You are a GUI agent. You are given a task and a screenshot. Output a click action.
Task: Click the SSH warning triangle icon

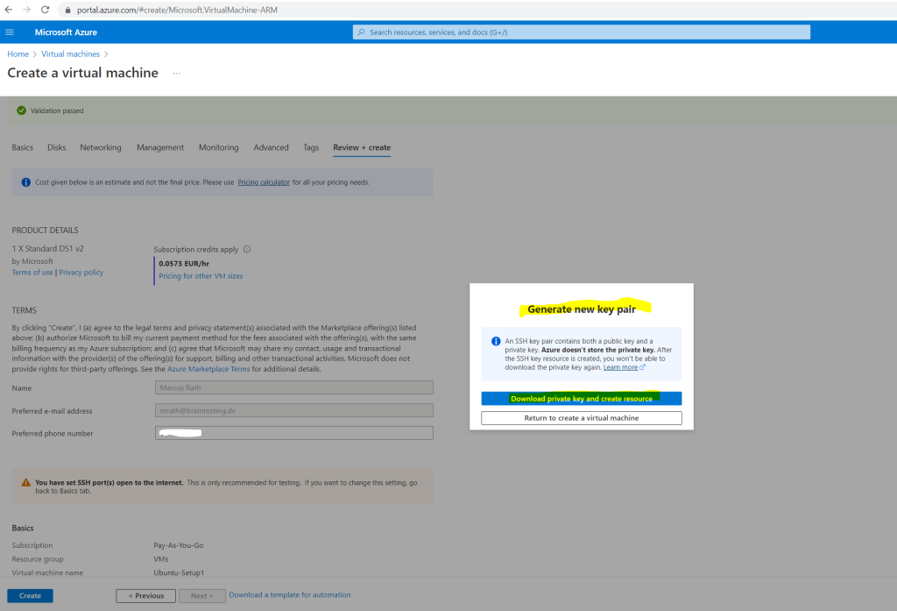(x=25, y=483)
